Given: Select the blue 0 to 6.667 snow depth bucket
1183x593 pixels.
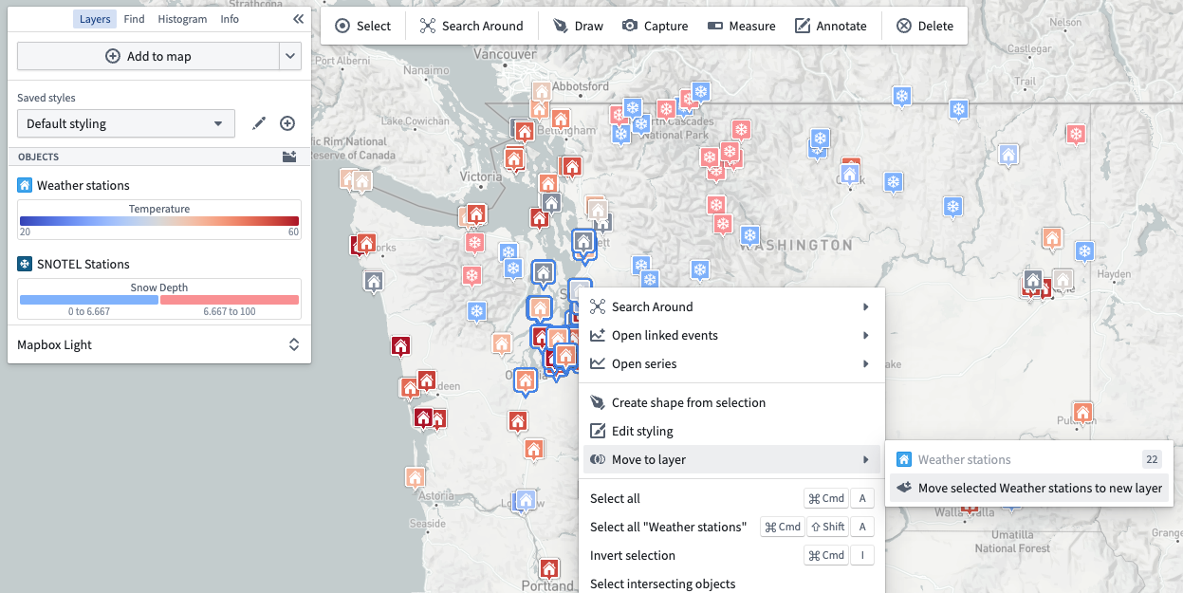Looking at the screenshot, I should pyautogui.click(x=89, y=300).
